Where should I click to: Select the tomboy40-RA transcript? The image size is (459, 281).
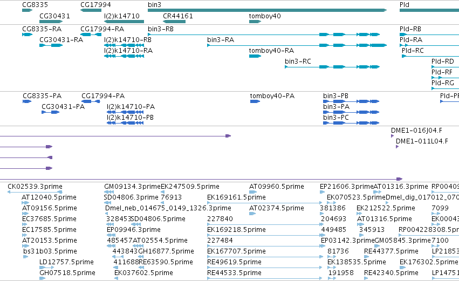pos(271,51)
